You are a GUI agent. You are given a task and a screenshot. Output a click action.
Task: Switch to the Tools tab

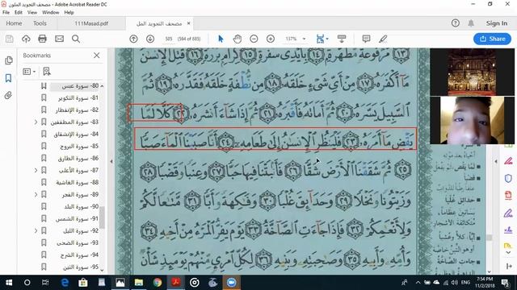pos(40,23)
